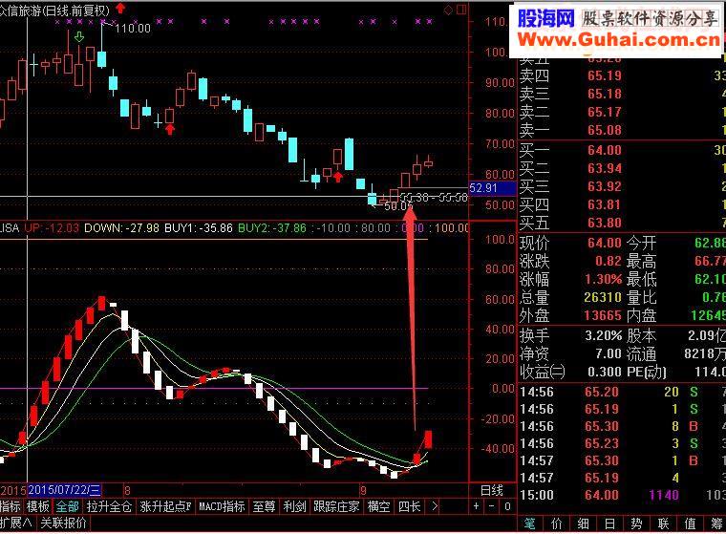Click the 现价 64.00 value
This screenshot has width=726, height=534.
[x=605, y=243]
